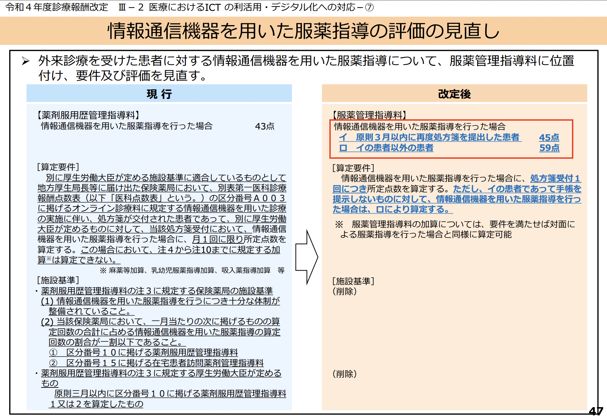
Task: Click the line ① 区分番号１０に掲げる薬剤服用歴管理指導料
Action: click(x=143, y=352)
